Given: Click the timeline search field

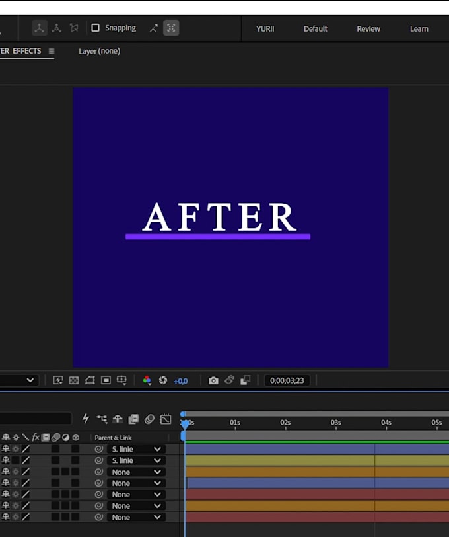Looking at the screenshot, I should coord(36,418).
